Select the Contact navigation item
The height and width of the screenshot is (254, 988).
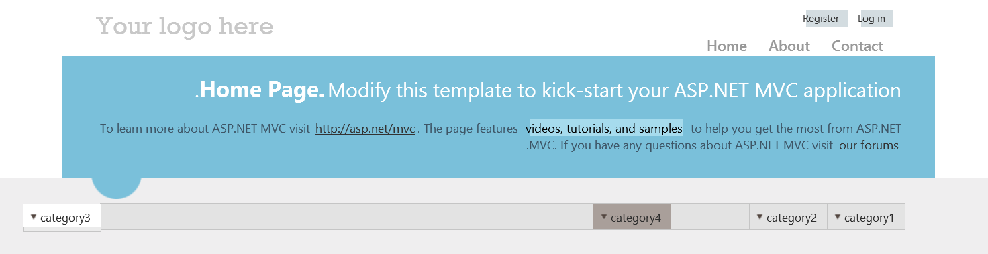coord(857,46)
